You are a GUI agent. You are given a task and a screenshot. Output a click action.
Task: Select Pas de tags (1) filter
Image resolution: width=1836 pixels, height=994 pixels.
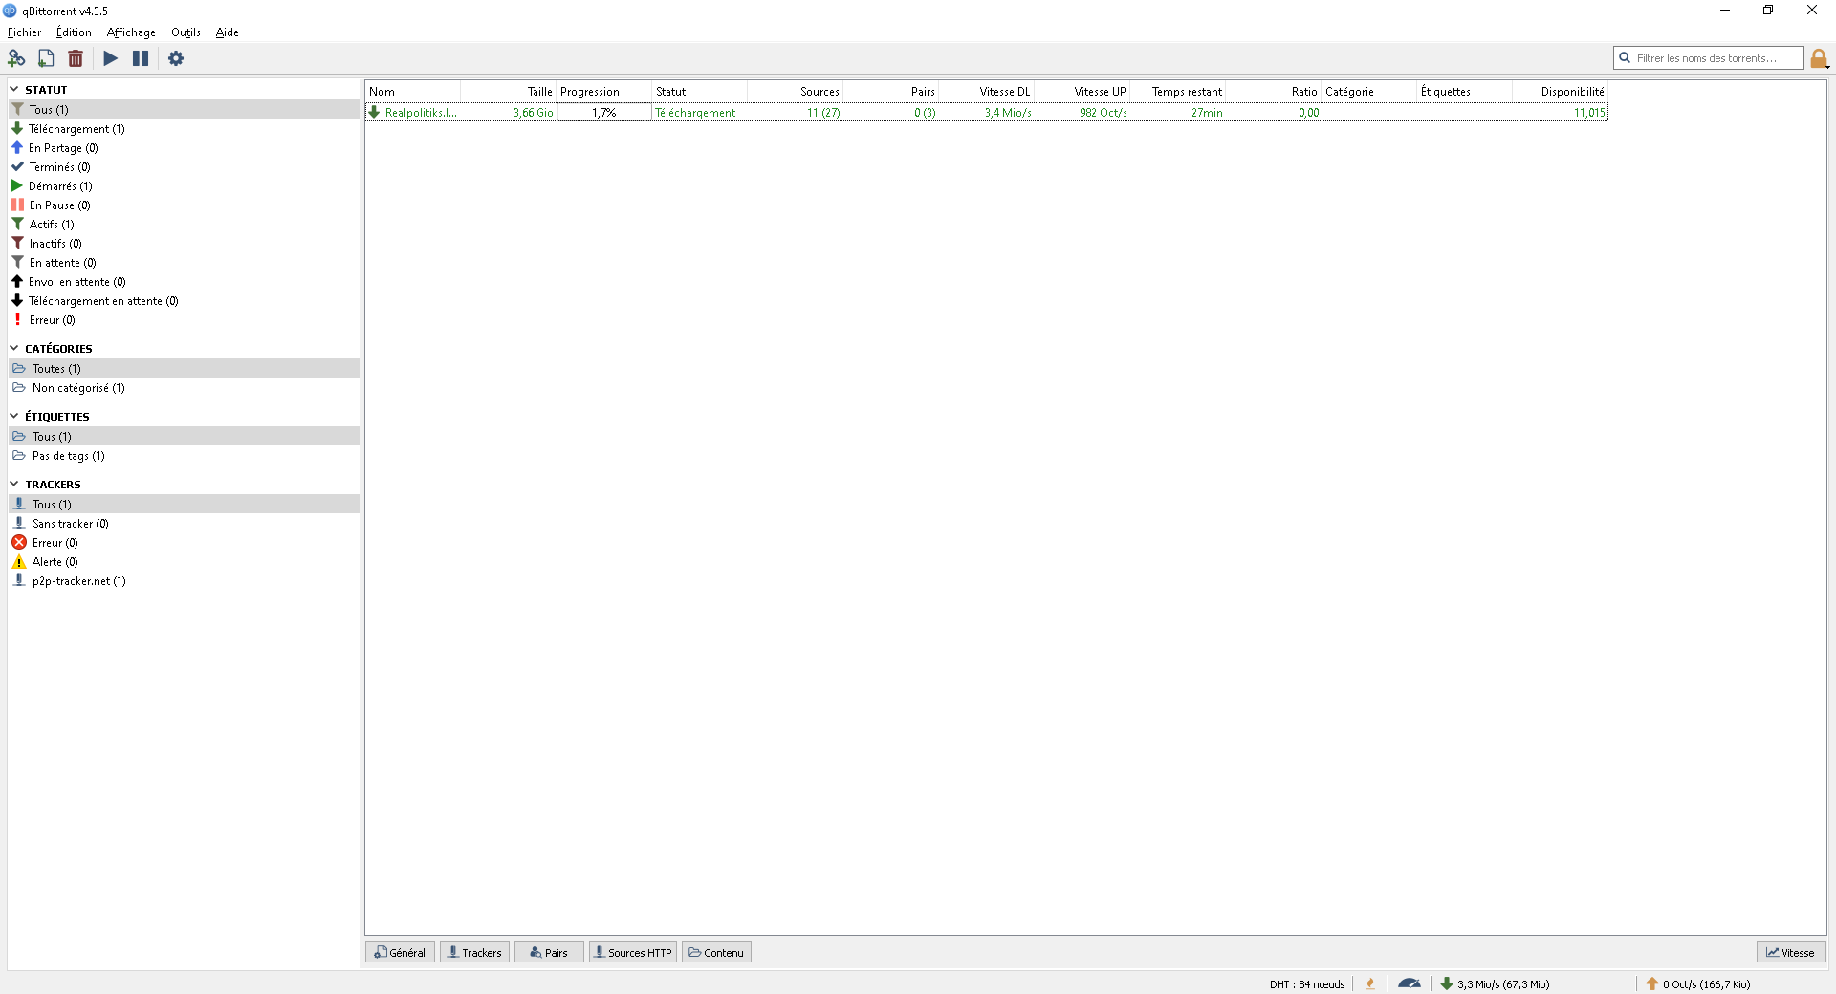point(184,456)
